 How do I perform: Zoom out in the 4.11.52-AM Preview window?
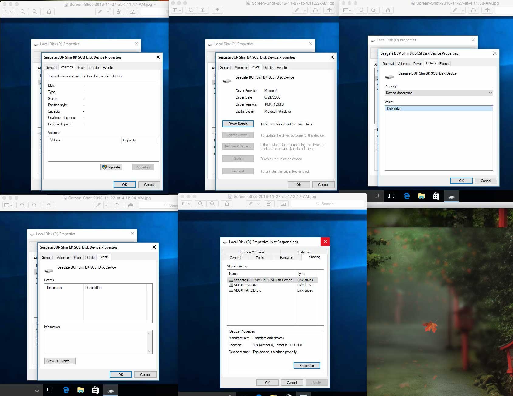[191, 10]
